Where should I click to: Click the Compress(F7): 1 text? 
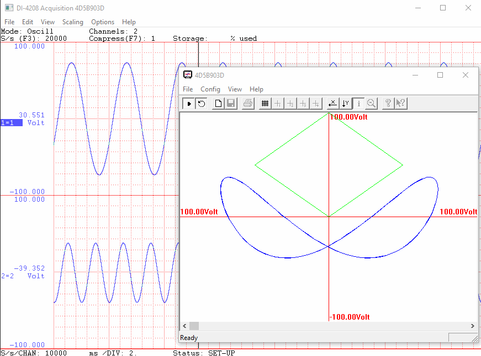(122, 39)
